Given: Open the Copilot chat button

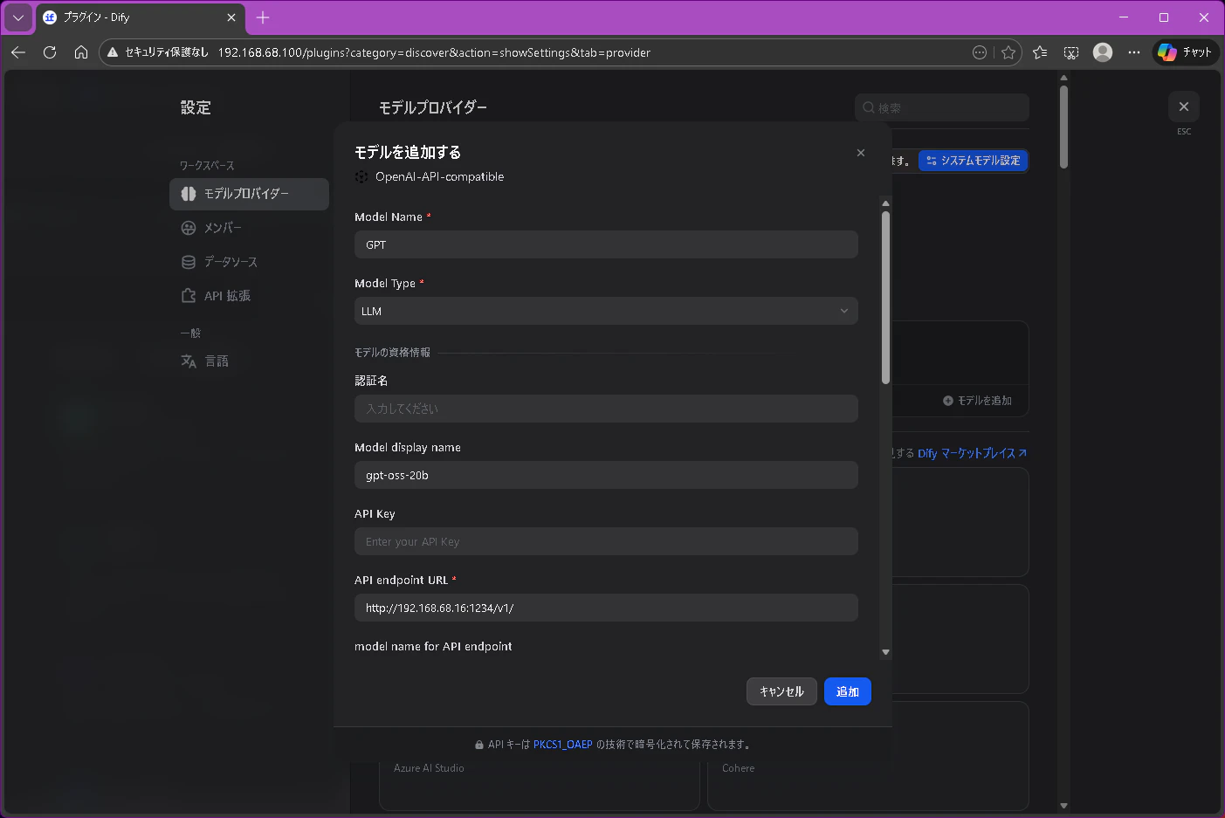Looking at the screenshot, I should coord(1185,52).
